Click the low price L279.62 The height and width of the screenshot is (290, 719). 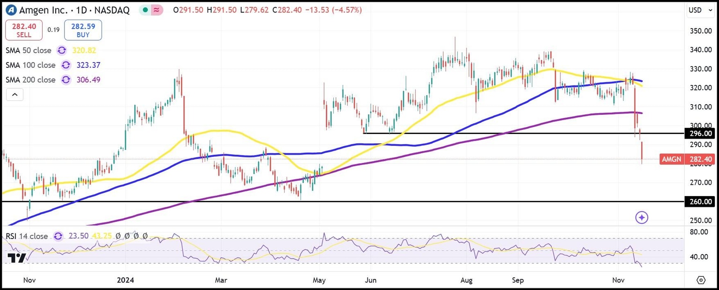coord(254,10)
